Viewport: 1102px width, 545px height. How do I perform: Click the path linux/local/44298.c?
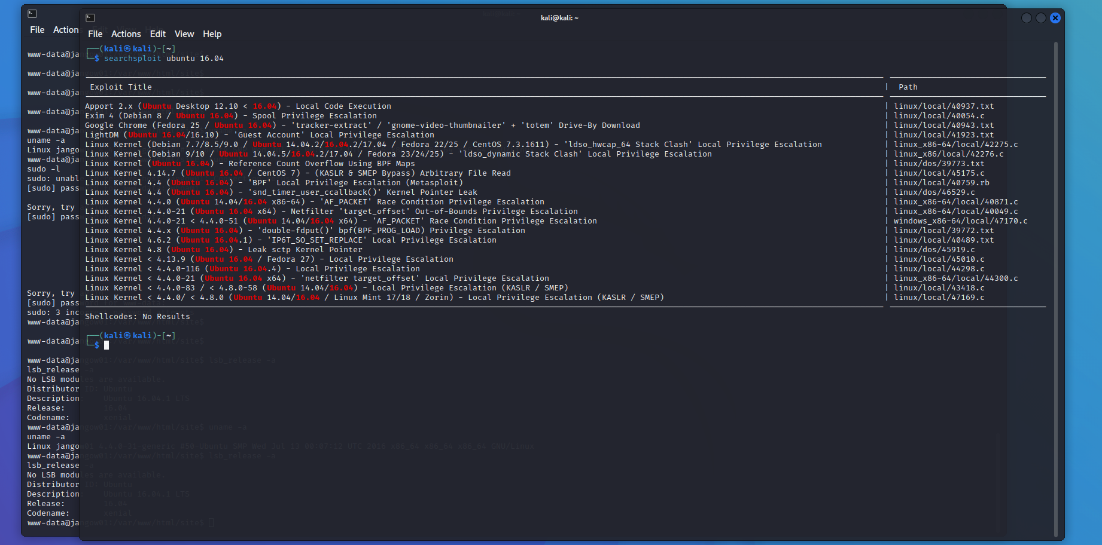coord(939,269)
